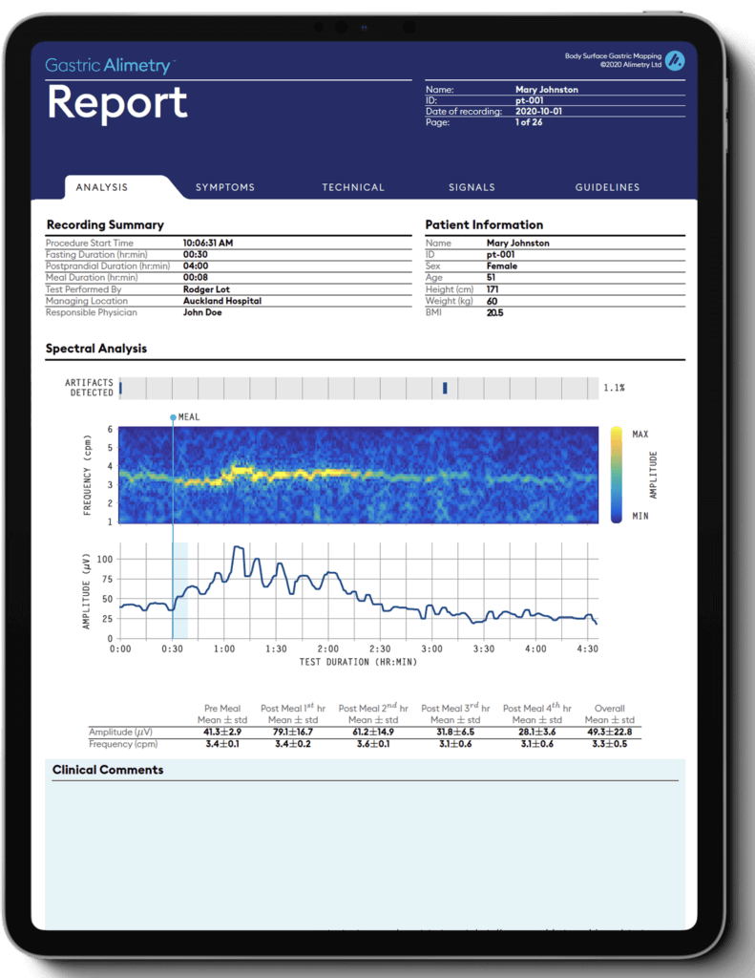Go to the Signals tab
This screenshot has width=755, height=978.
[x=472, y=187]
